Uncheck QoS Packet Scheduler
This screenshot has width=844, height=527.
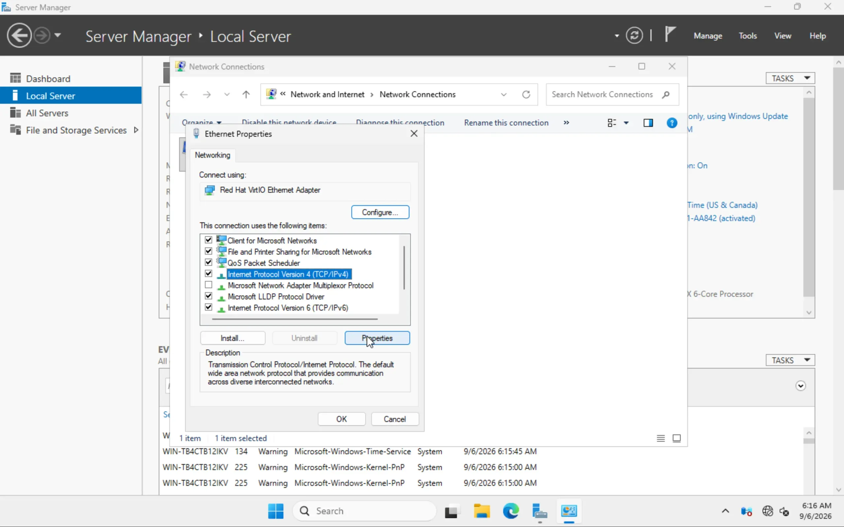click(209, 262)
